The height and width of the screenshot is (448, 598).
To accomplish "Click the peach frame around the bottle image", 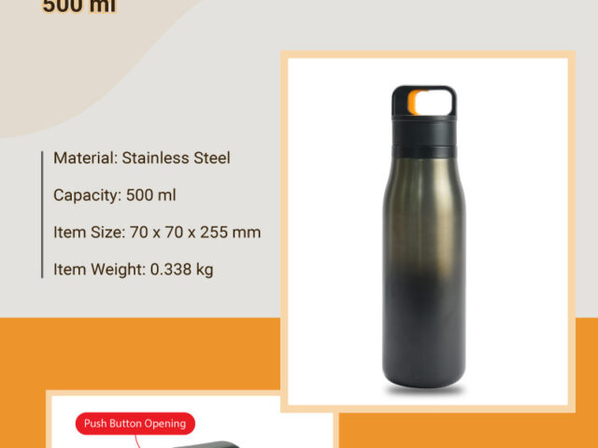I will point(428,54).
